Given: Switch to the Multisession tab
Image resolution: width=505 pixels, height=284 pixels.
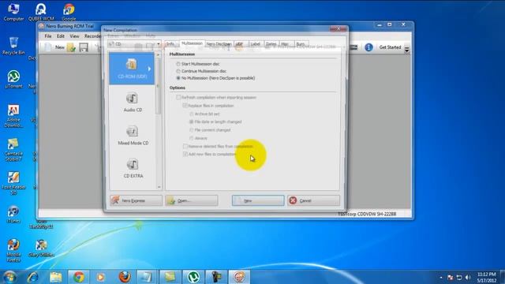Looking at the screenshot, I should pyautogui.click(x=192, y=43).
